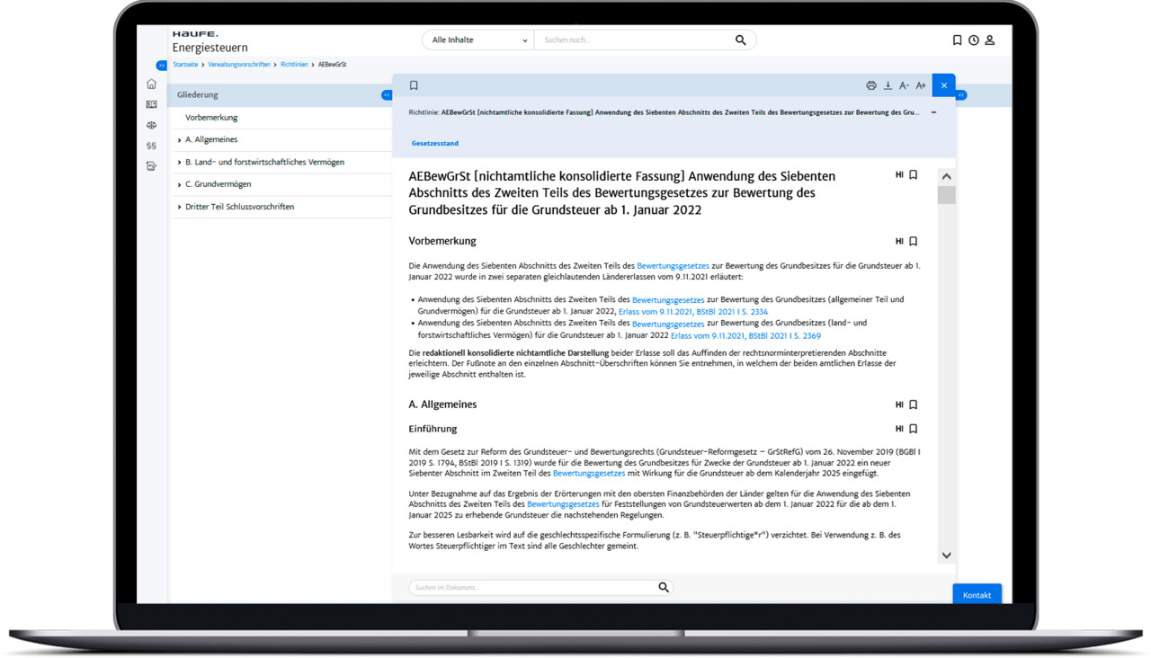Open the home icon in left sidebar

click(x=151, y=84)
